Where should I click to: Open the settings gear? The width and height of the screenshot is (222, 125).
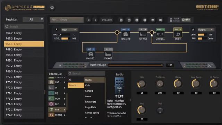click(52, 8)
